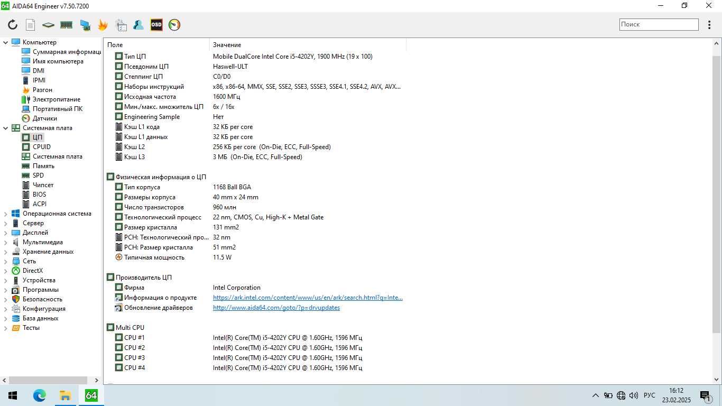
Task: Open the aida64.com driver updates link
Action: point(276,308)
